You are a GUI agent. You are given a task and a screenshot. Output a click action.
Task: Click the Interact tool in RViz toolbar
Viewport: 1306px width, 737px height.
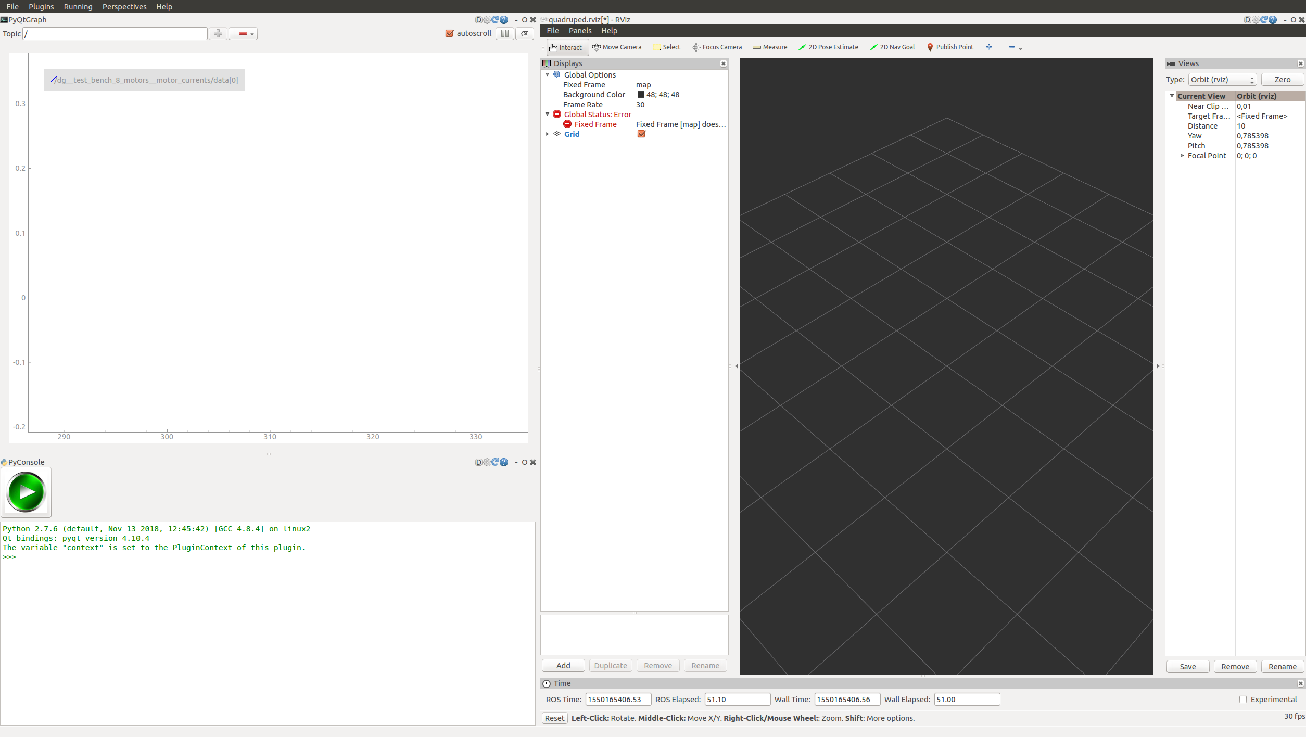pos(564,47)
